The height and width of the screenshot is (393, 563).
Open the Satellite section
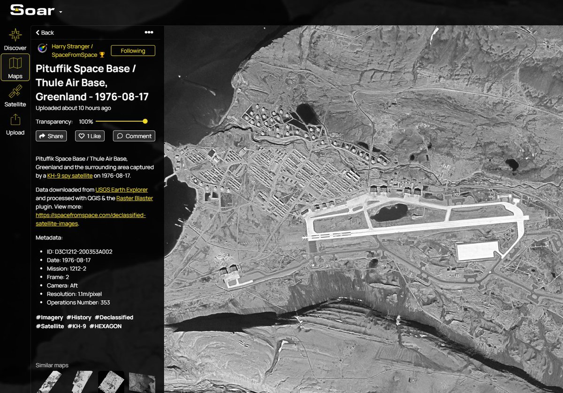click(x=15, y=96)
